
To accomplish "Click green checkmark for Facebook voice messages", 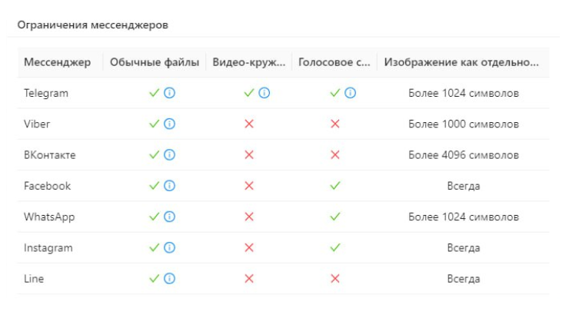I will pyautogui.click(x=334, y=186).
